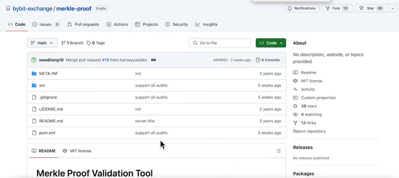
Task: Select the README tab below file list
Action: (x=44, y=151)
